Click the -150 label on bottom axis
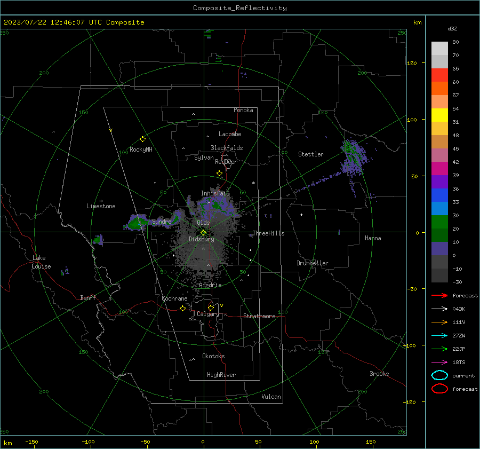480x449 pixels. point(31,442)
